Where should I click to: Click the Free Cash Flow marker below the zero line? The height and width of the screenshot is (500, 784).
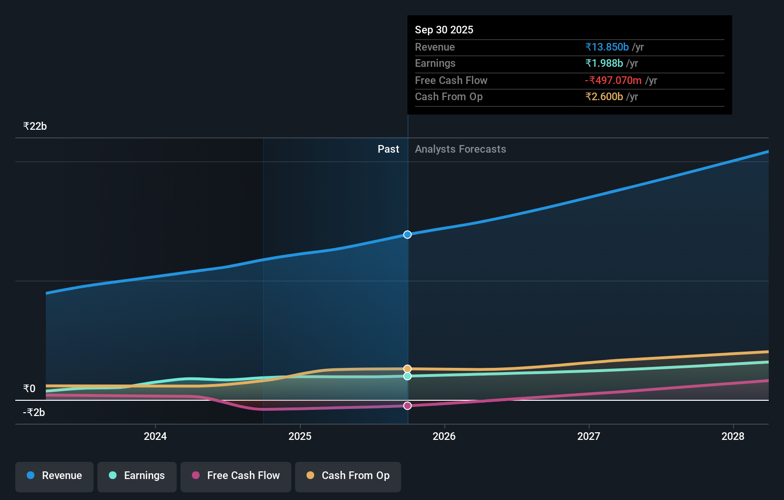click(407, 406)
